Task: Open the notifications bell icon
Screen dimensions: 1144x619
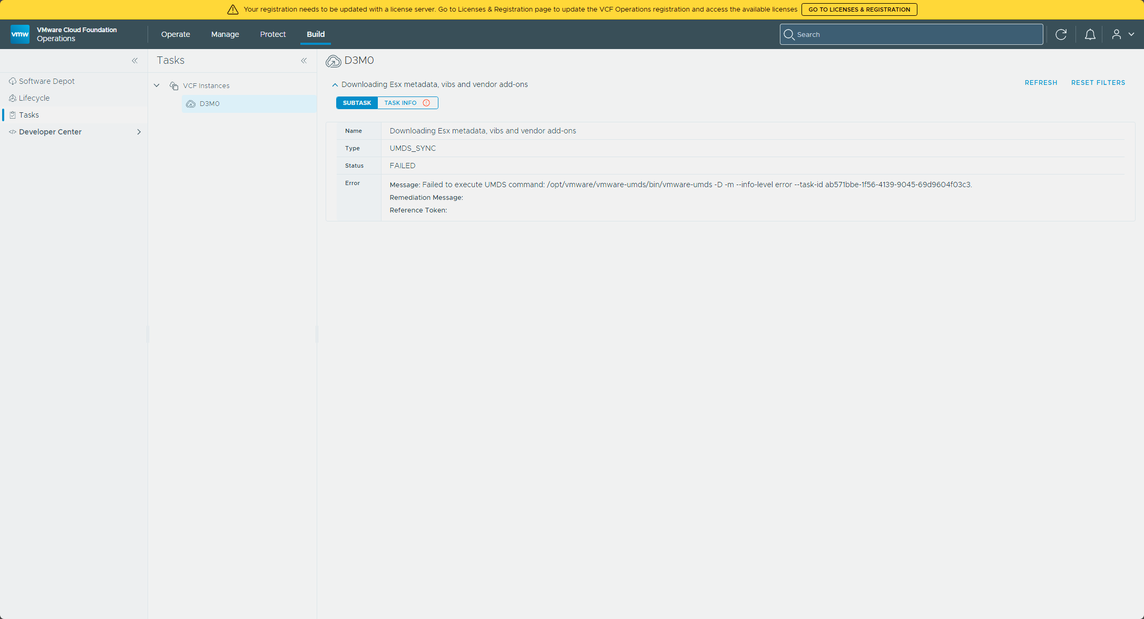Action: click(x=1090, y=34)
